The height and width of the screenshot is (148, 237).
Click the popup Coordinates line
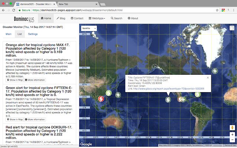coord(145,83)
